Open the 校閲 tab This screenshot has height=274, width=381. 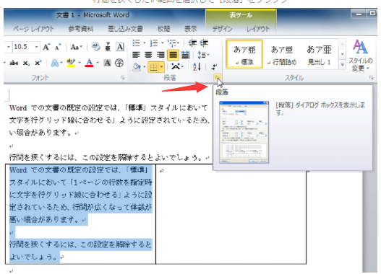point(163,29)
